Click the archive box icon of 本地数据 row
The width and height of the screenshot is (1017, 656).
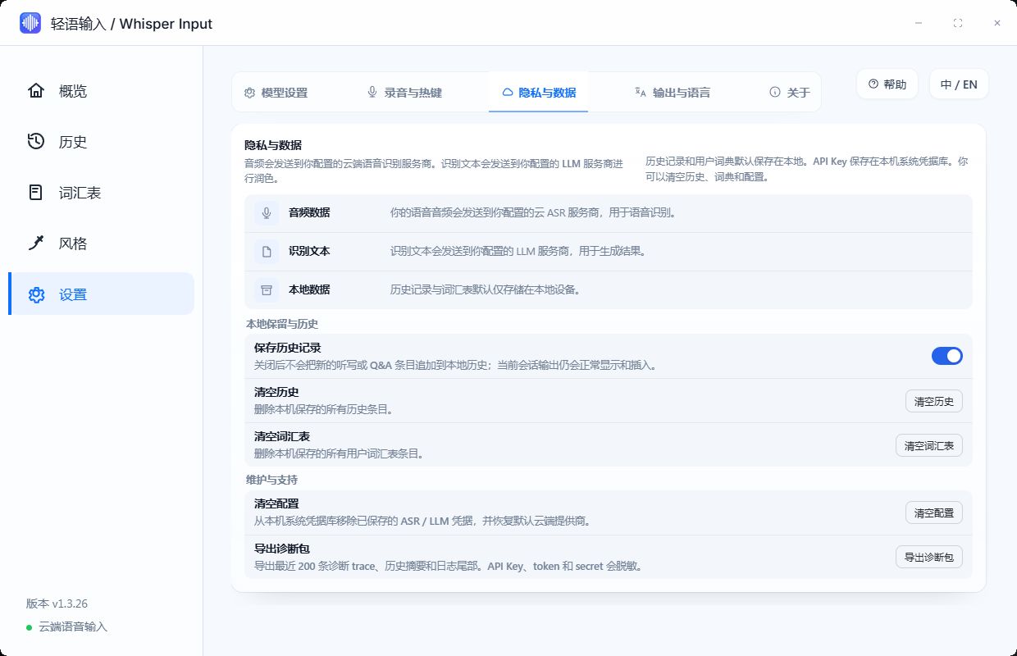(x=267, y=289)
